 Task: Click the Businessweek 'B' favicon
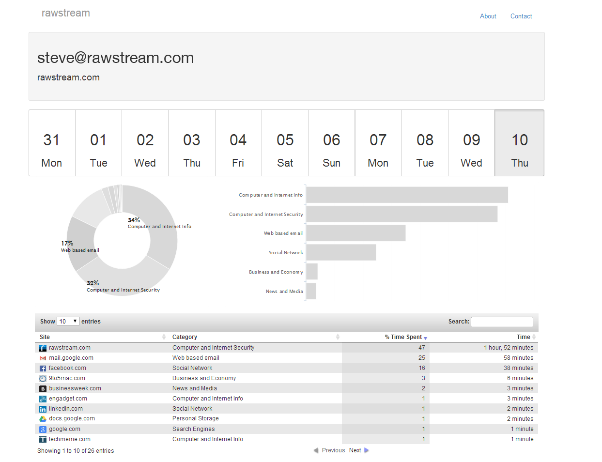pos(43,388)
